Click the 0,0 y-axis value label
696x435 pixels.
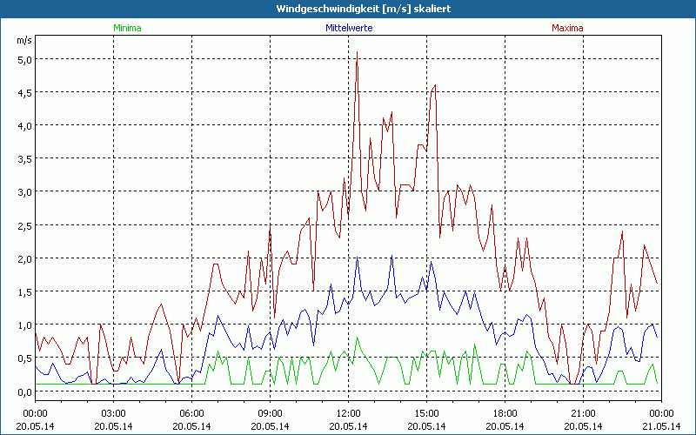[x=23, y=391]
